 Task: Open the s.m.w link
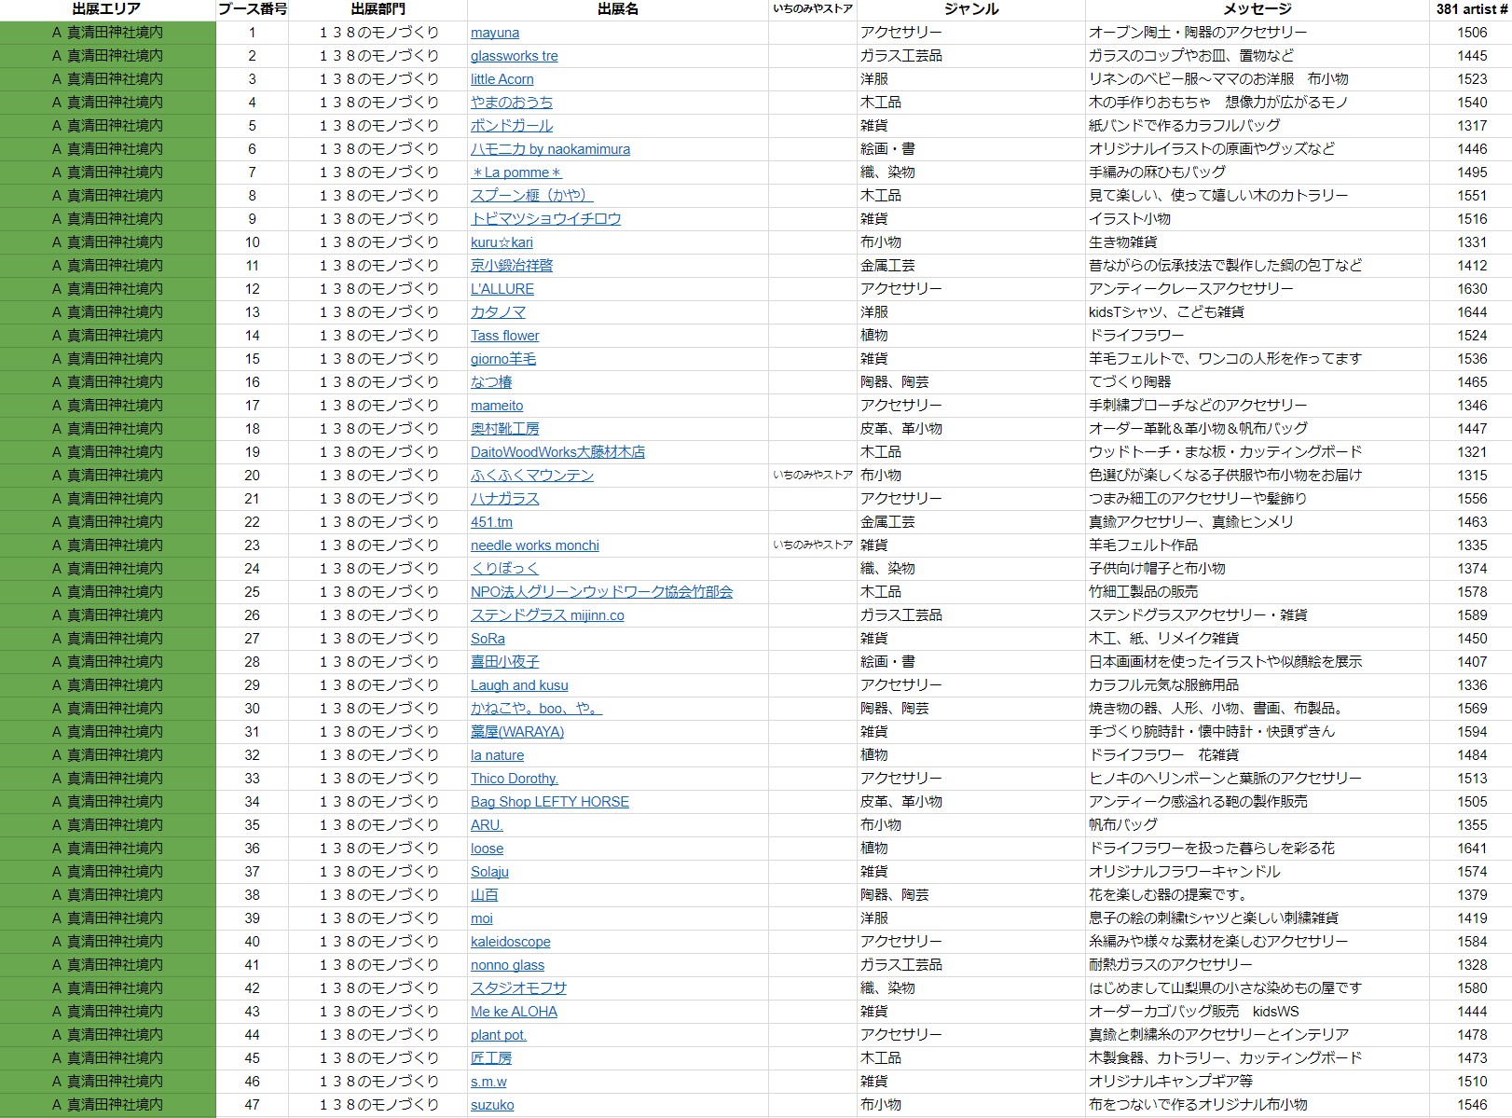coord(488,1082)
